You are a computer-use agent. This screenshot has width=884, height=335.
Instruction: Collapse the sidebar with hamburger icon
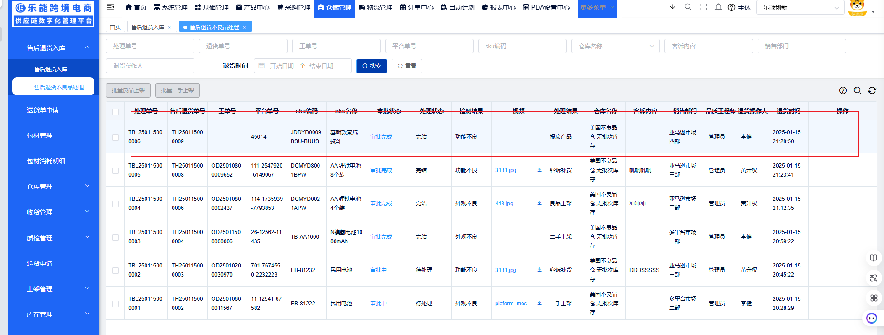coord(110,7)
